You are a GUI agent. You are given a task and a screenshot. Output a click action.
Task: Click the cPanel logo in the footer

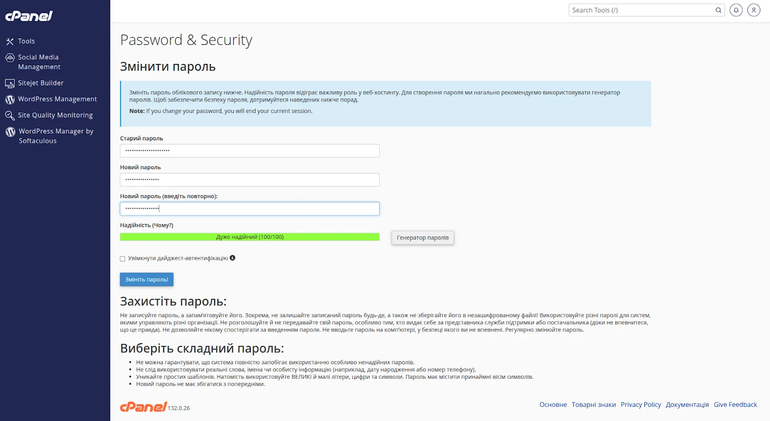click(x=142, y=407)
